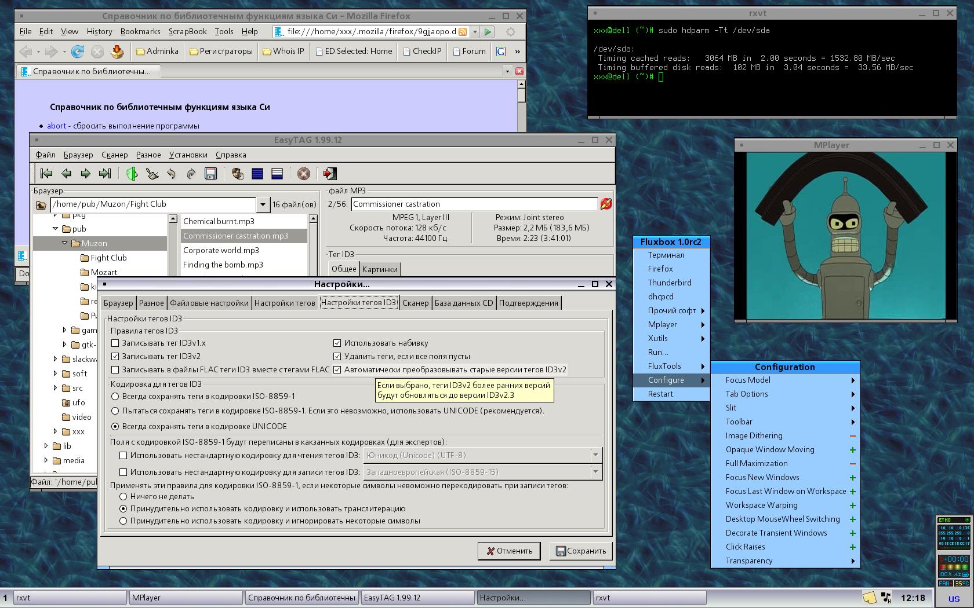Uncheck the Записывать тег ID3v2 checkbox
Viewport: 974px width, 608px height.
[x=115, y=356]
